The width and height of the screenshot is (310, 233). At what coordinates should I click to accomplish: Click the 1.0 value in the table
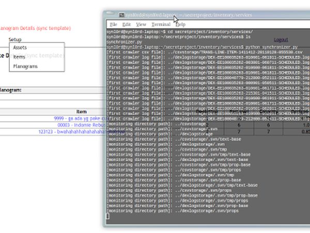pos(306,125)
